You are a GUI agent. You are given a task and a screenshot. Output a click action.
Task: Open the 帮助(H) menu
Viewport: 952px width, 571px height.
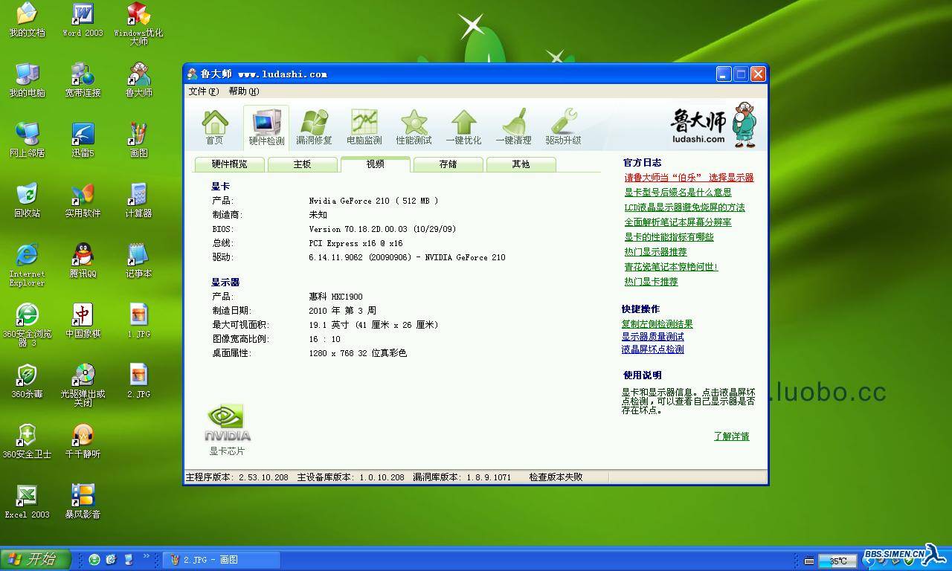[x=244, y=91]
